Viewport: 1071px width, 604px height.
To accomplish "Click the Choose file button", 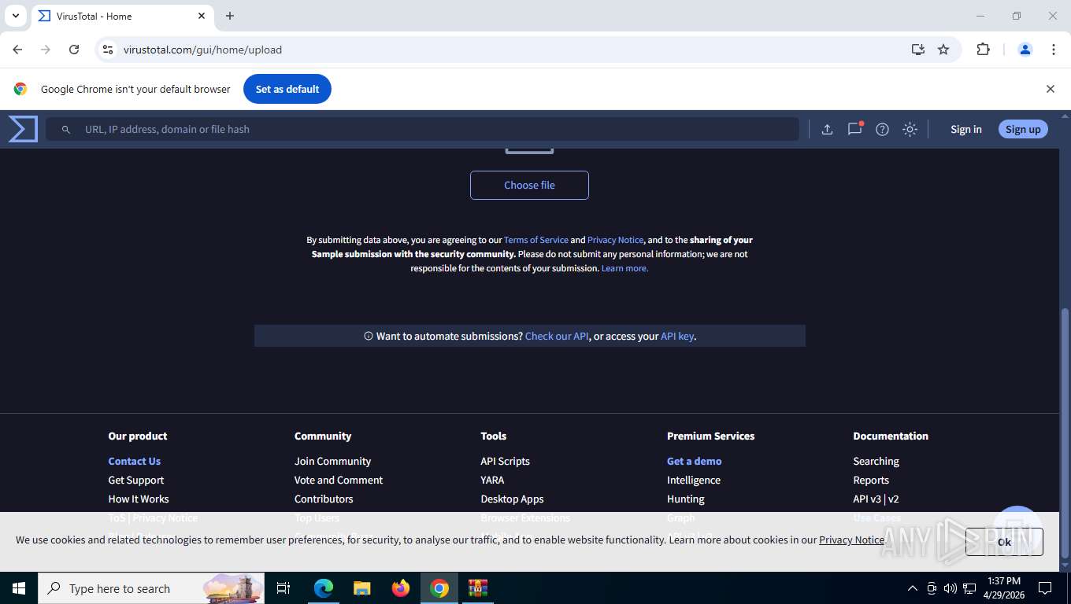I will [x=529, y=185].
